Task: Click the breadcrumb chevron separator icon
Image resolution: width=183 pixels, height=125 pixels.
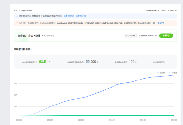Action: click(x=19, y=11)
